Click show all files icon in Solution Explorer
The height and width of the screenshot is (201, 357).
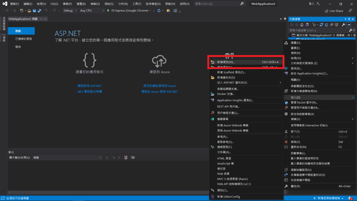coord(336,25)
